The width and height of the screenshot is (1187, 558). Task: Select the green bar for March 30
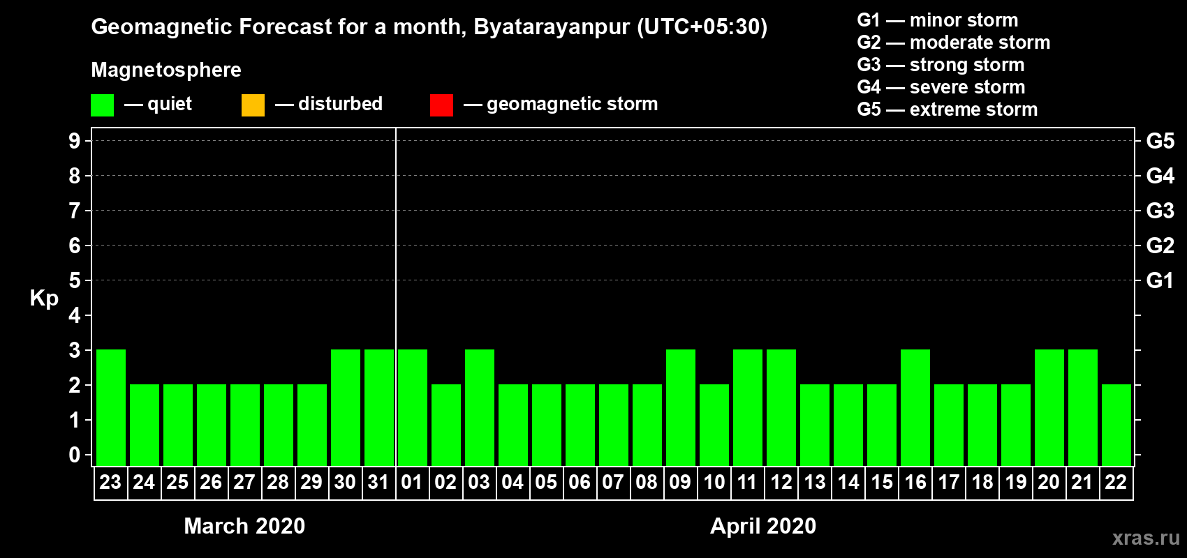[346, 407]
